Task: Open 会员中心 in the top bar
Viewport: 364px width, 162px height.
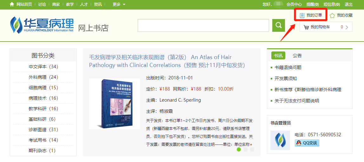Action: click(x=294, y=4)
